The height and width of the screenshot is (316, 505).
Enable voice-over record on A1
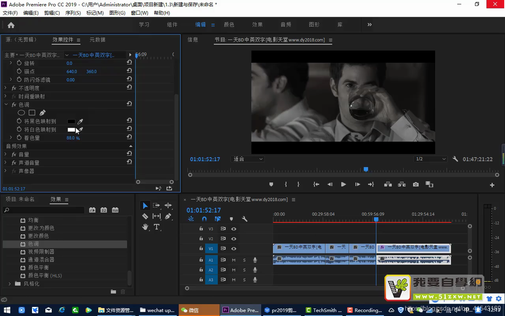255,260
